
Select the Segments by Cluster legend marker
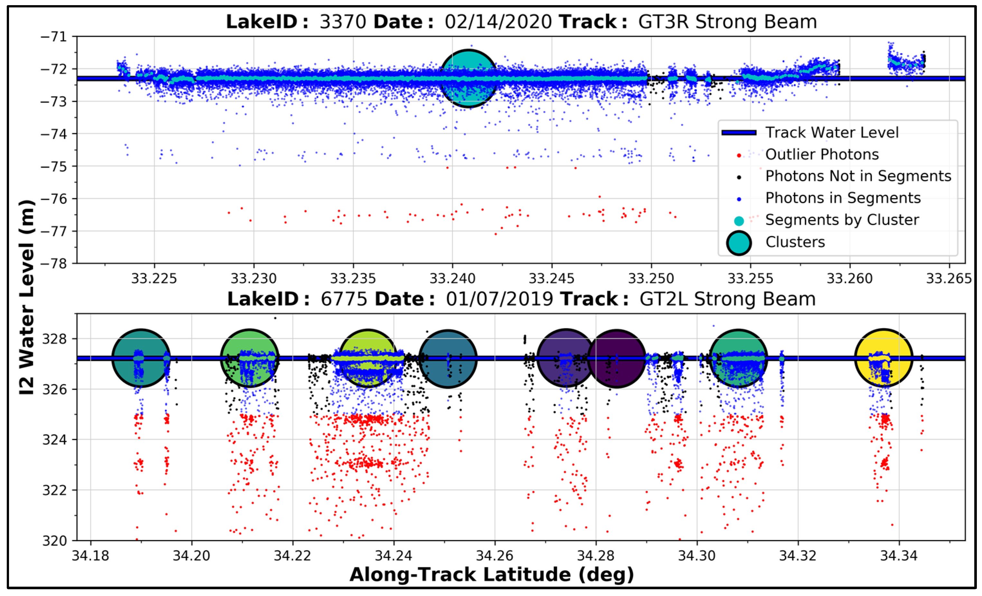[x=739, y=219]
